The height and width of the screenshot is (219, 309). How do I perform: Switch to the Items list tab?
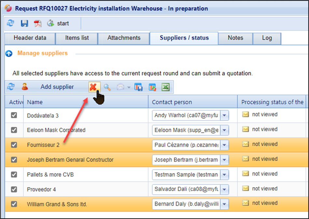(77, 38)
